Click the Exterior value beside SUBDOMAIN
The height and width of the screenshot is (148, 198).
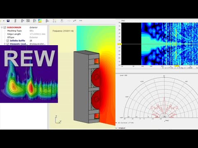[x=33, y=28]
